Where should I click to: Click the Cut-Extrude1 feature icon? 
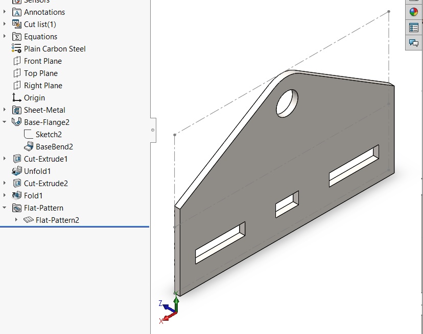click(x=17, y=159)
